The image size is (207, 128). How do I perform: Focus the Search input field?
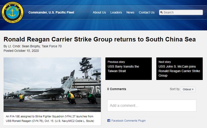(x=181, y=12)
